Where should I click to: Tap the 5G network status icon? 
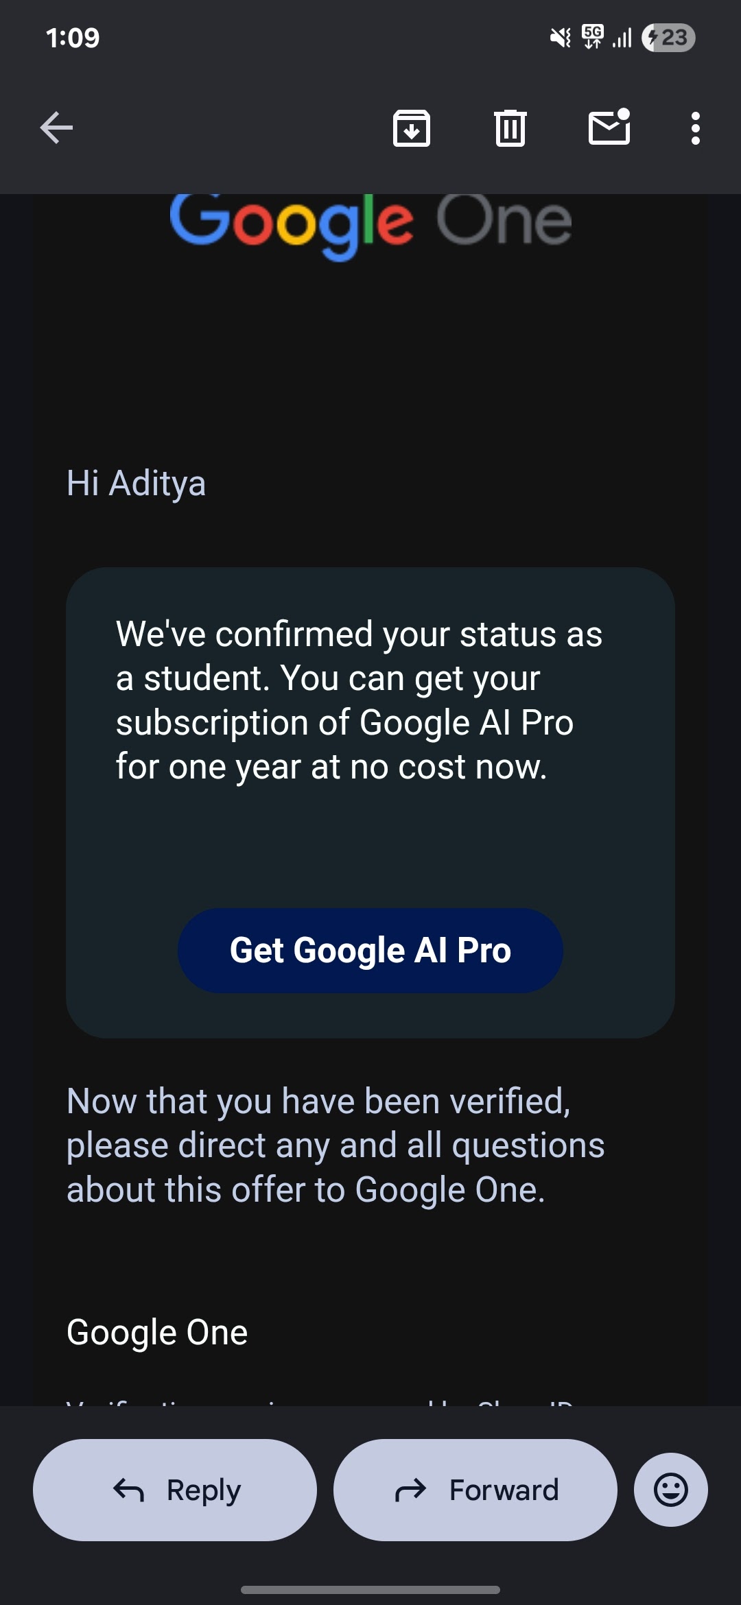tap(593, 37)
